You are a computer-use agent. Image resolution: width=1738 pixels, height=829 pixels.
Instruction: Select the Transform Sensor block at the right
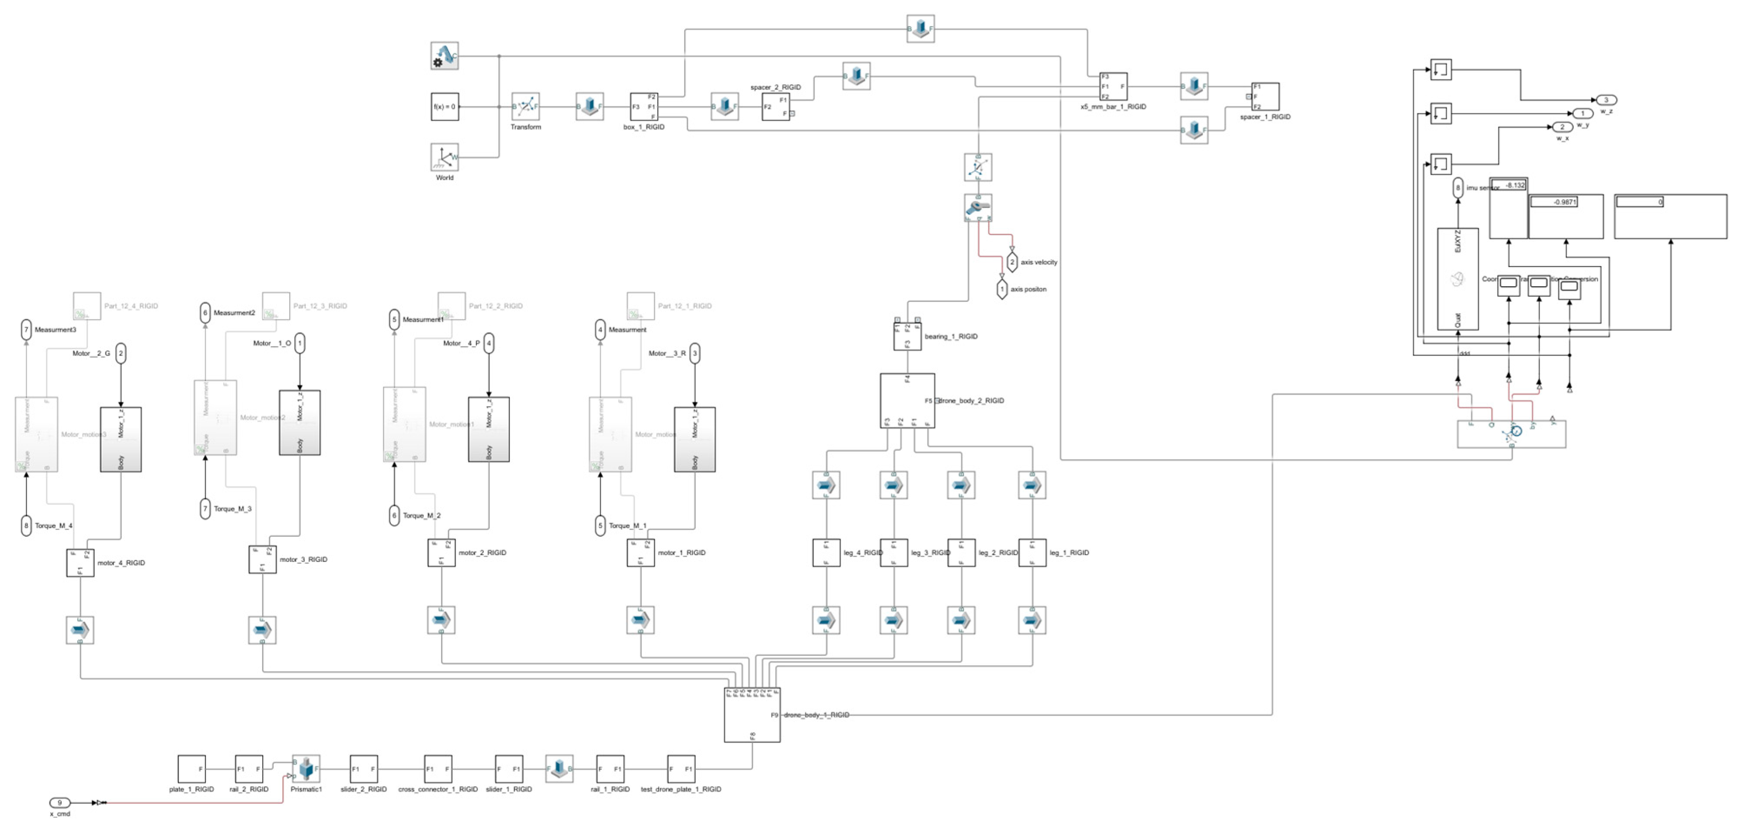coord(1511,433)
